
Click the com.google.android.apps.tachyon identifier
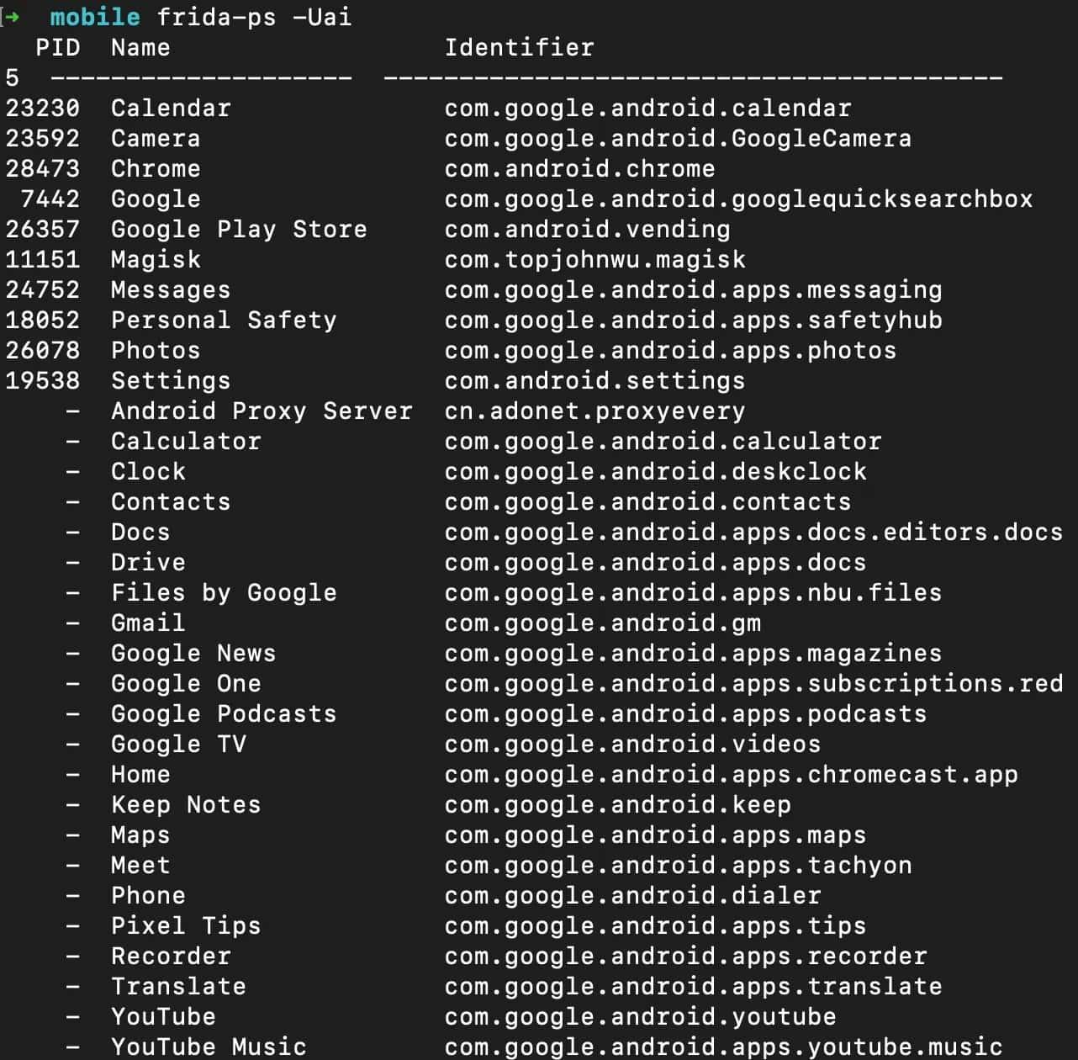pos(678,865)
